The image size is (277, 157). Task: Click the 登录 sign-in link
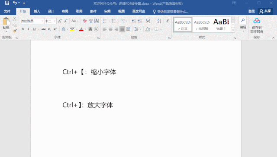click(251, 12)
